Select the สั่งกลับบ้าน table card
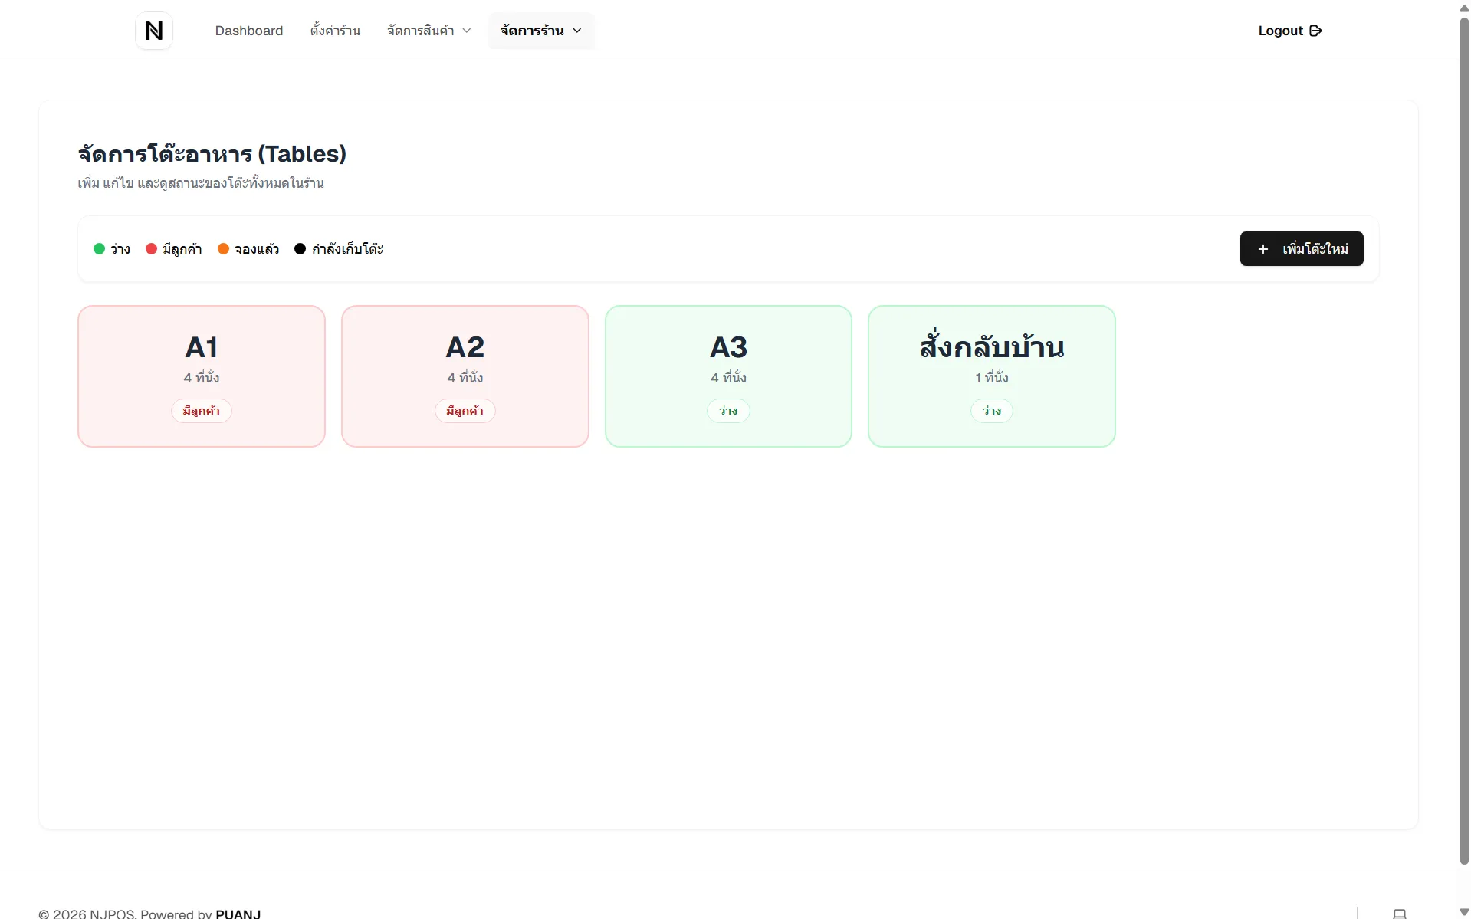The image size is (1471, 919). 992,376
